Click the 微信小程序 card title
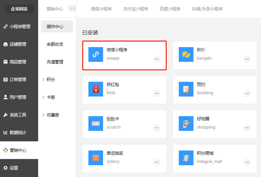The width and height of the screenshot is (261, 177). pyautogui.click(x=117, y=50)
